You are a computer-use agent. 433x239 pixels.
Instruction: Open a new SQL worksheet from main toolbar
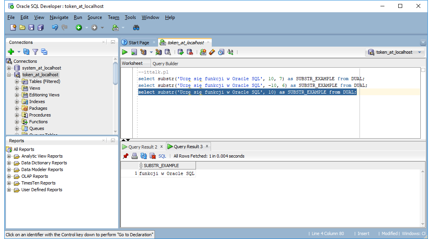(115, 28)
